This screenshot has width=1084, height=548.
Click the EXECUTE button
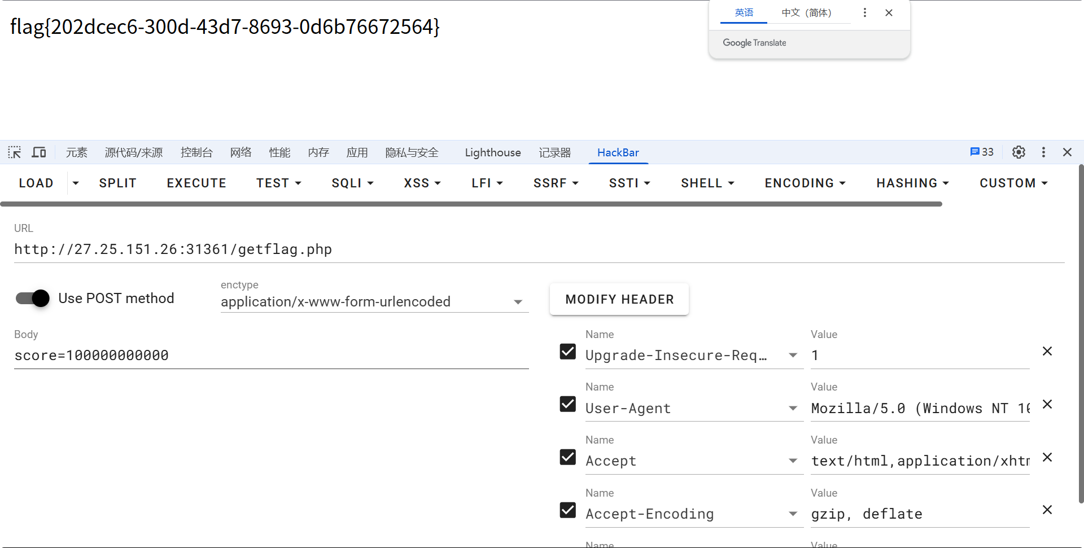click(x=196, y=183)
